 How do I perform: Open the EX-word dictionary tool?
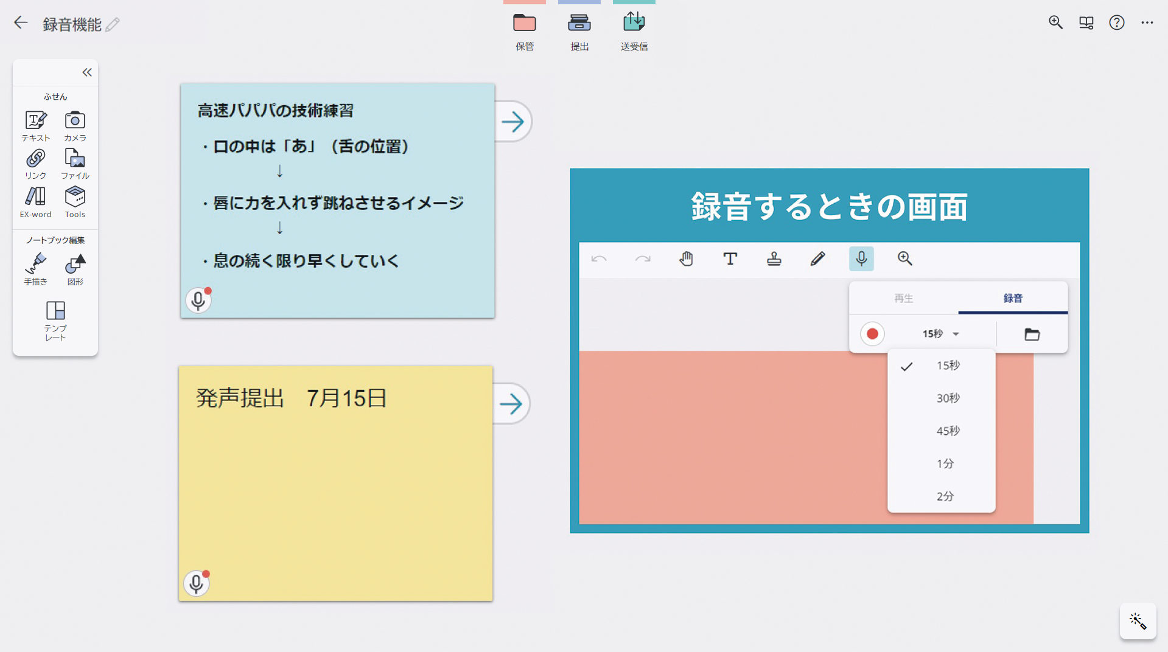pyautogui.click(x=35, y=202)
